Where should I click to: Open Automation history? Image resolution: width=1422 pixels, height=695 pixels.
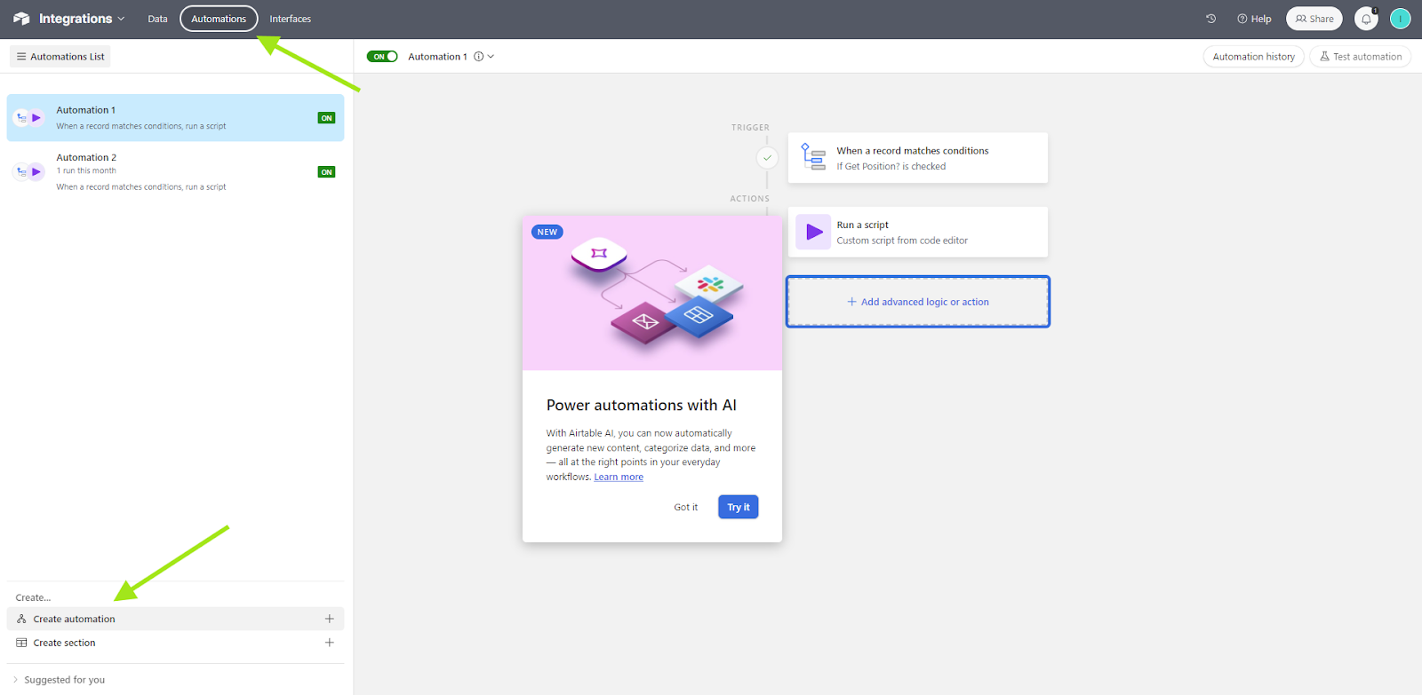(x=1254, y=57)
